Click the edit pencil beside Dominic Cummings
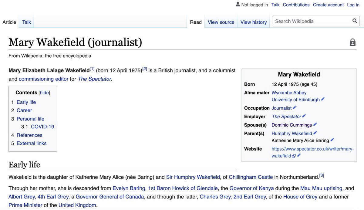Viewport: 364px width, 210px height. coord(315,125)
